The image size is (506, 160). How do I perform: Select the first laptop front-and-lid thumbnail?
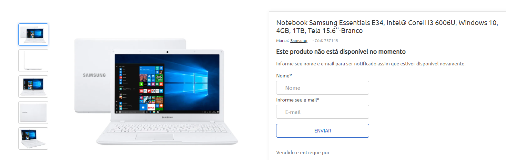coord(33,34)
